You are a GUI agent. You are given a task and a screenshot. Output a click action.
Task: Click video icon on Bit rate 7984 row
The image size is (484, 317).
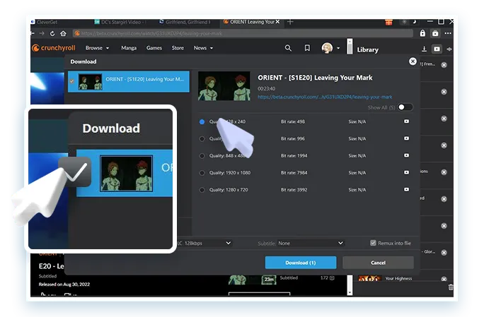[407, 172]
